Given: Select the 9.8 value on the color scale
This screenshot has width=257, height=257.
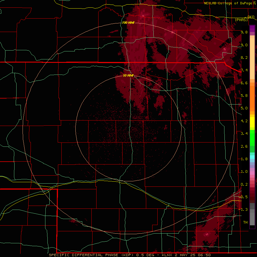Looking at the screenshot, I should click(244, 32).
